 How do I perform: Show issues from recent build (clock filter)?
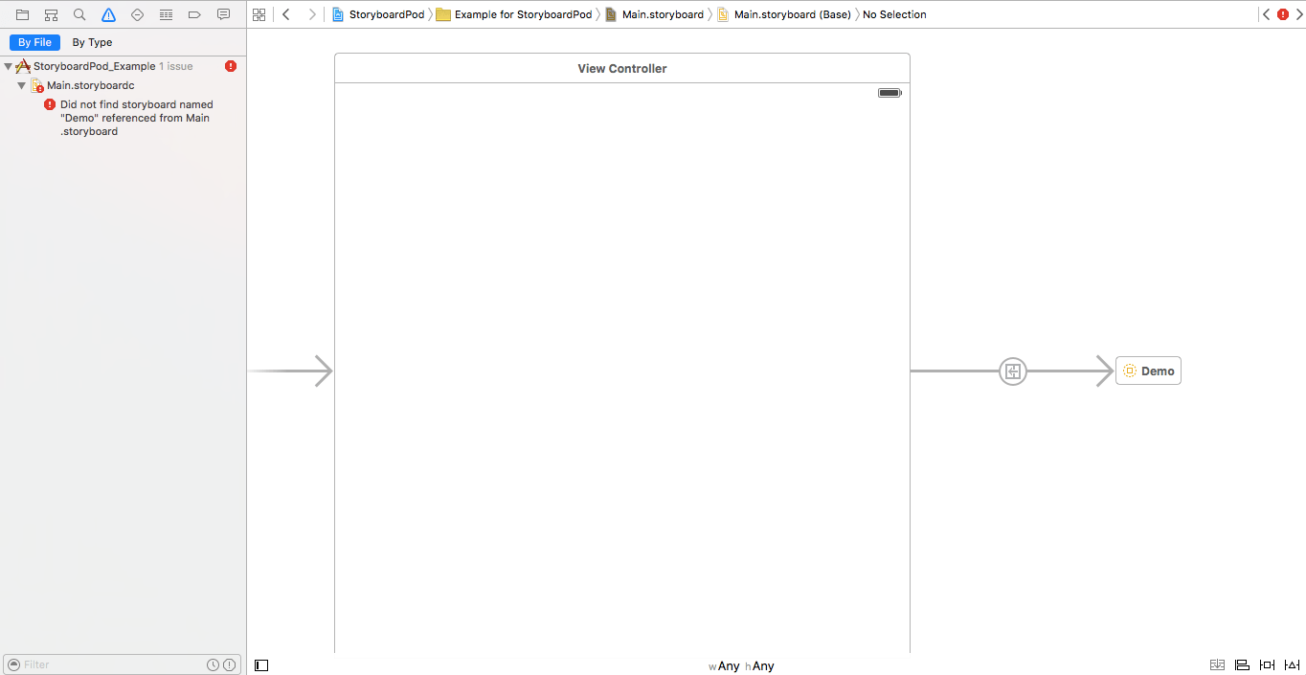pos(213,664)
